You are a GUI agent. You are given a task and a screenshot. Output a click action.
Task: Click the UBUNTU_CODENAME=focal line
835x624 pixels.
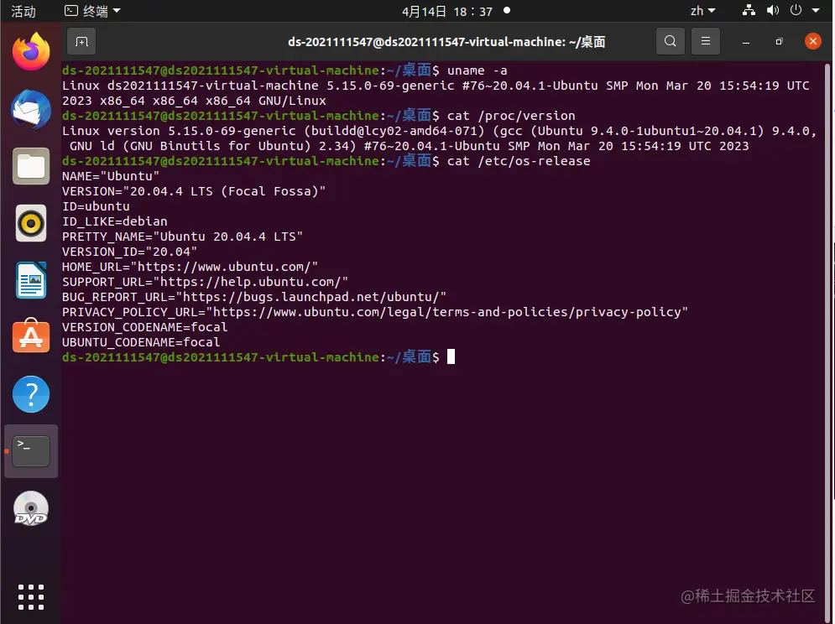tap(141, 342)
